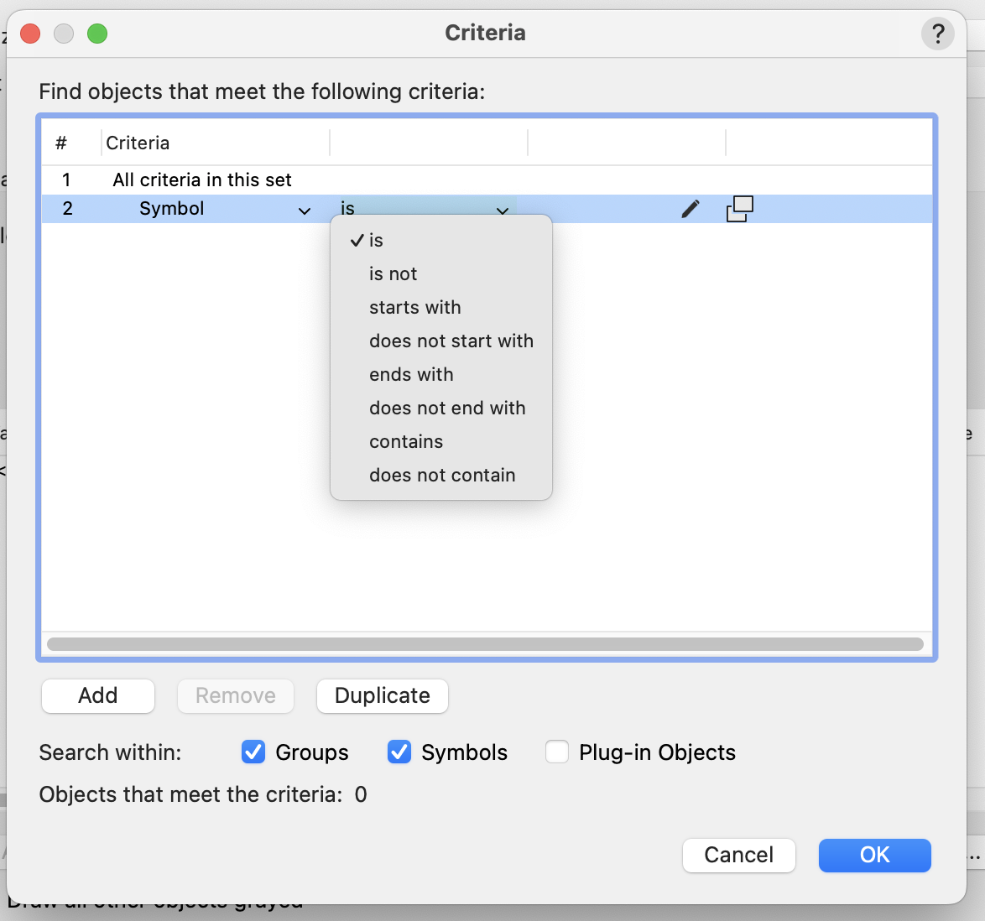Viewport: 985px width, 921px height.
Task: Open the help question mark button
Action: pos(937,34)
